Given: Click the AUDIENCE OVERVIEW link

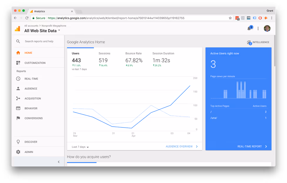Looking at the screenshot, I should (179, 147).
